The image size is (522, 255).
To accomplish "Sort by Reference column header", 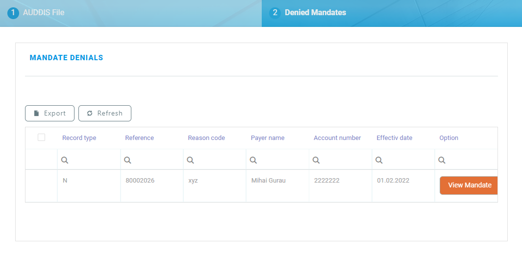I will [x=139, y=138].
